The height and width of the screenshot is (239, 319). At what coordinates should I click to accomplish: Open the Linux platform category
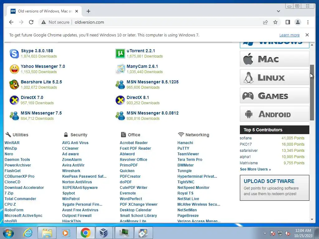pyautogui.click(x=274, y=77)
